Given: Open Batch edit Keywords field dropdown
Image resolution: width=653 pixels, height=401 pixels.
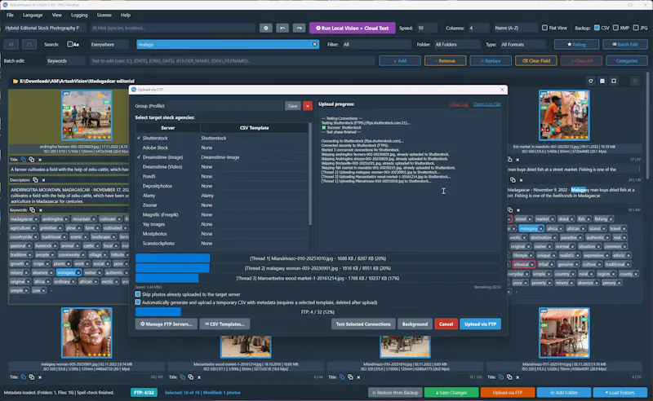Looking at the screenshot, I should (x=65, y=61).
